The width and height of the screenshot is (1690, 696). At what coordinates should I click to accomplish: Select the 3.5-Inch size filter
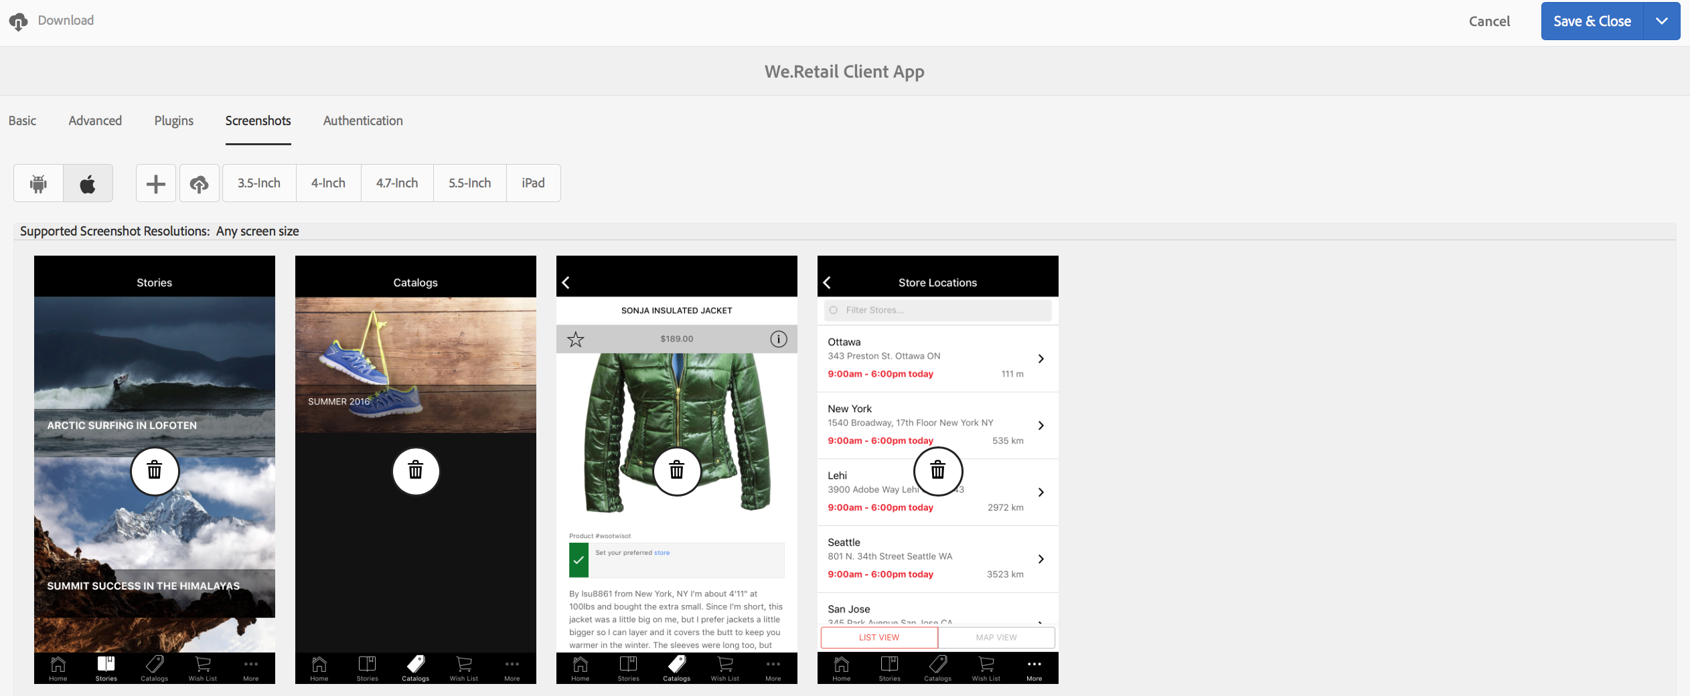click(x=259, y=183)
